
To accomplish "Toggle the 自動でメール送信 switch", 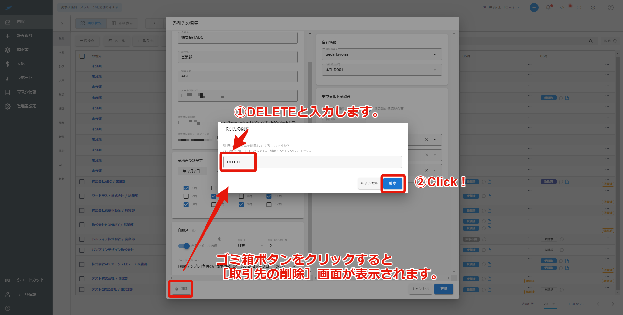I will click(x=184, y=246).
